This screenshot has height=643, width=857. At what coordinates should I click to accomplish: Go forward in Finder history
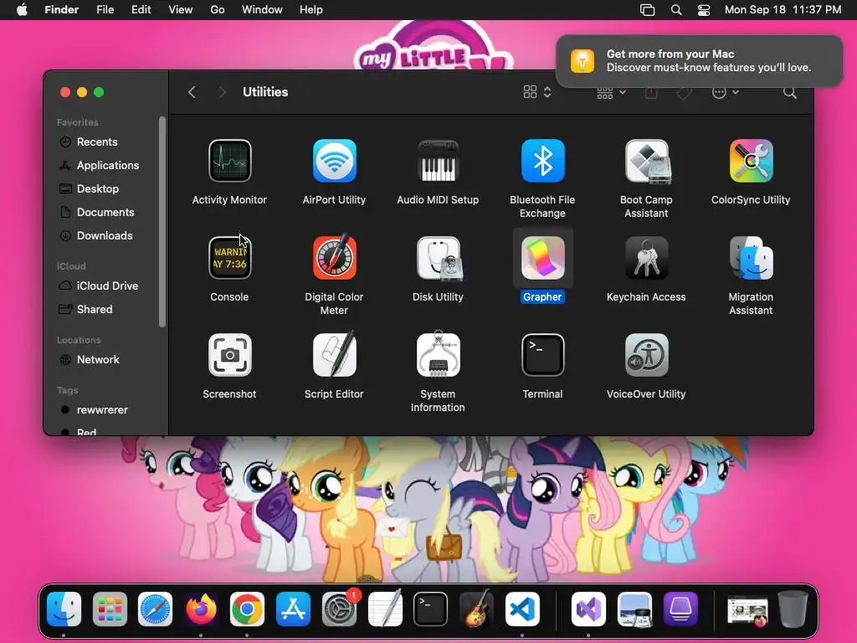click(222, 92)
